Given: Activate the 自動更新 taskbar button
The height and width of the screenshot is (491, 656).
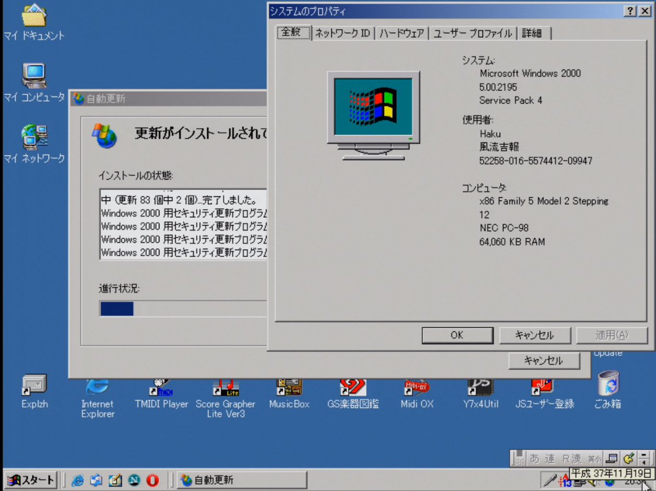Looking at the screenshot, I should pos(242,480).
